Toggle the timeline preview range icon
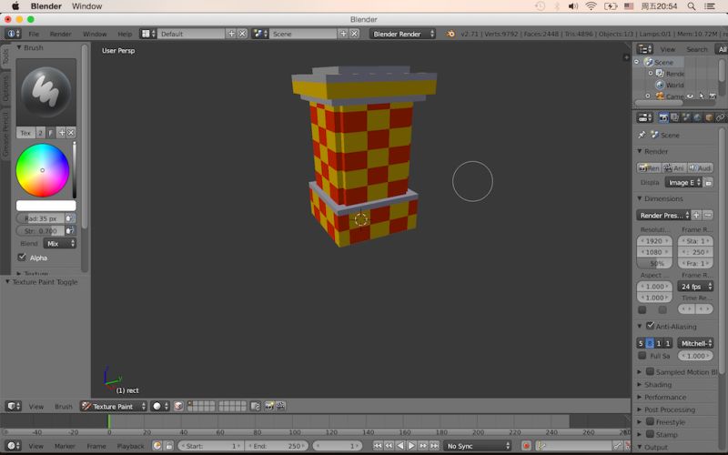 pyautogui.click(x=157, y=446)
